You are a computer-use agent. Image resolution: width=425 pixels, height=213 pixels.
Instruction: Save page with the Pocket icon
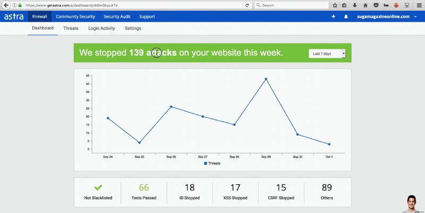[376, 5]
